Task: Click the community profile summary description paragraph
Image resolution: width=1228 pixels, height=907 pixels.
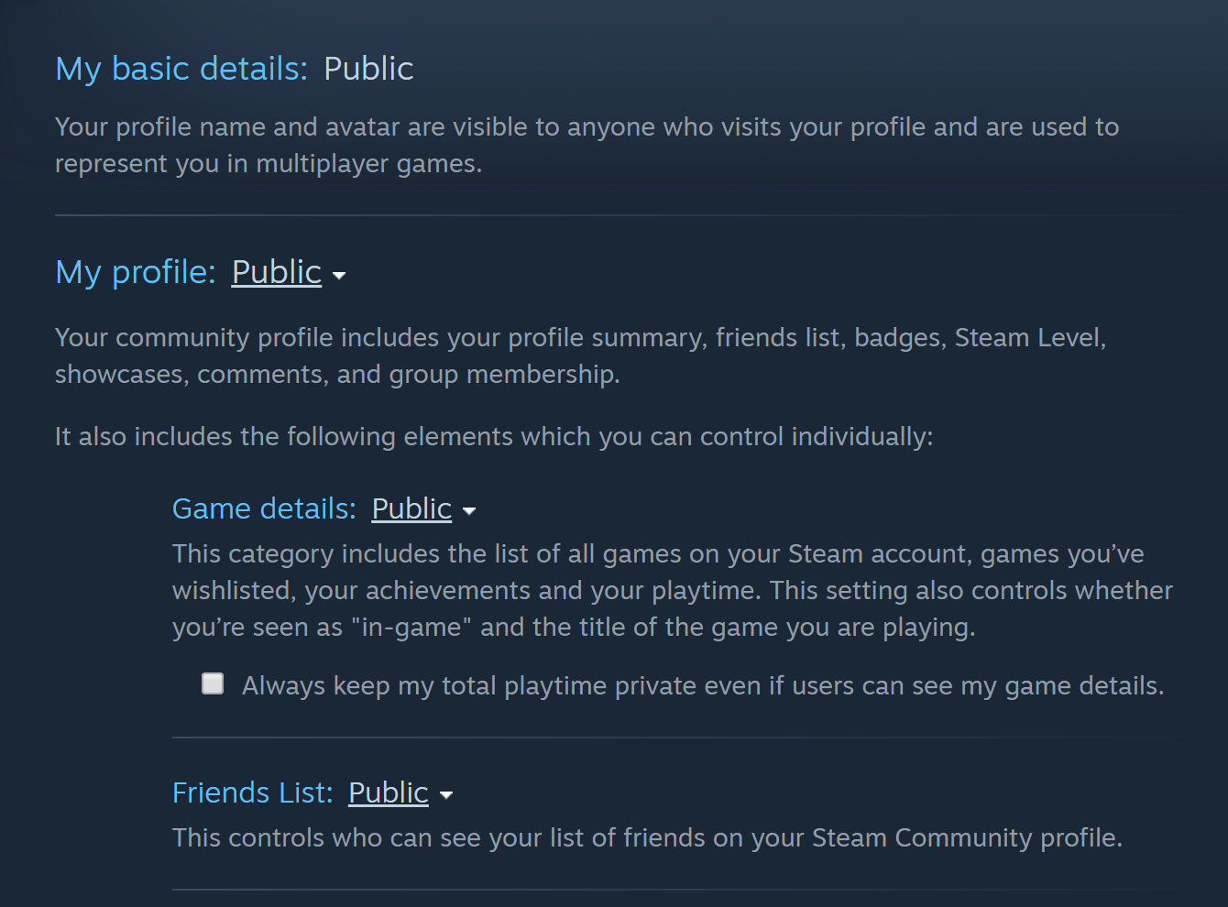Action: [580, 355]
